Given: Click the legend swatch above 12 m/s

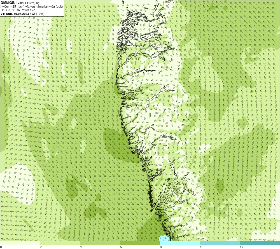Looking at the screenshot, I should click(260, 243).
